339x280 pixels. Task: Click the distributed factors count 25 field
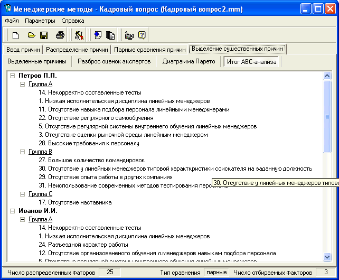click(x=110, y=272)
